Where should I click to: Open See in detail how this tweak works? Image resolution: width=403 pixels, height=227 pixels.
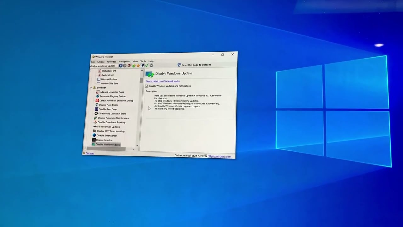[x=163, y=81]
